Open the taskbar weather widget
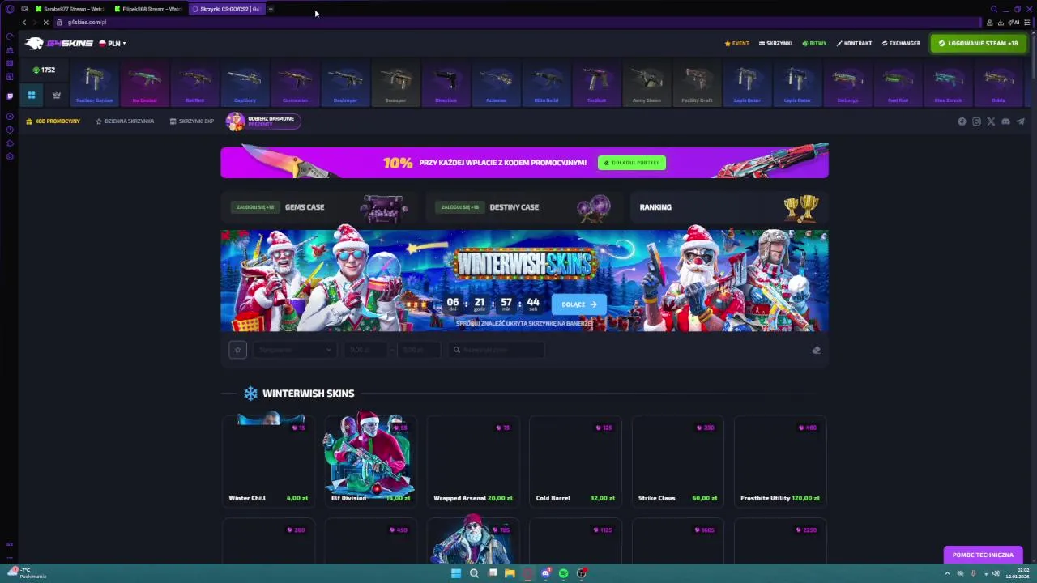This screenshot has width=1037, height=583. coord(28,572)
